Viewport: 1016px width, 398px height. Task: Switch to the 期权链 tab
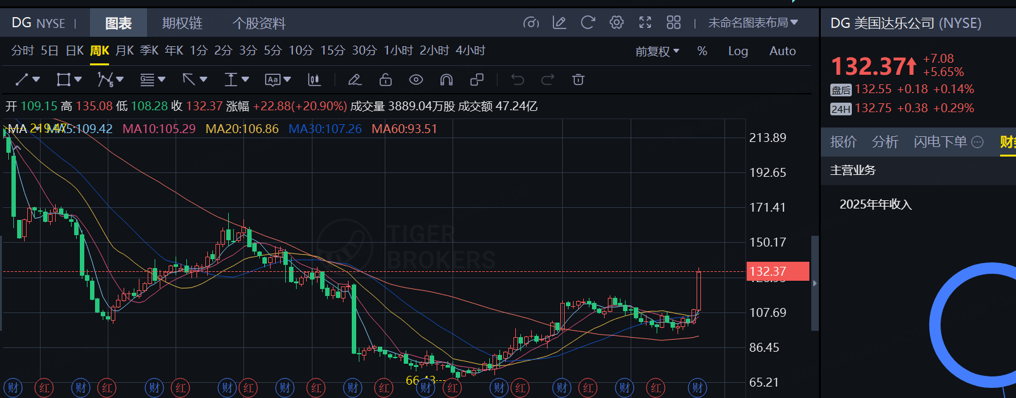pyautogui.click(x=182, y=23)
